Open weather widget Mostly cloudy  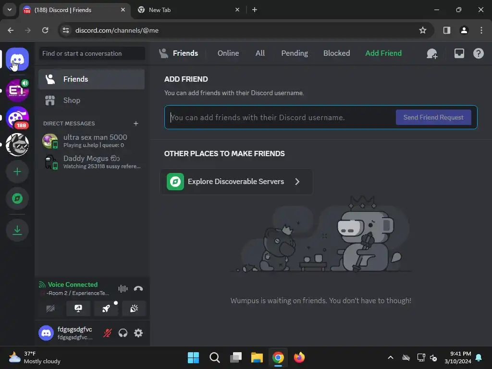35,357
